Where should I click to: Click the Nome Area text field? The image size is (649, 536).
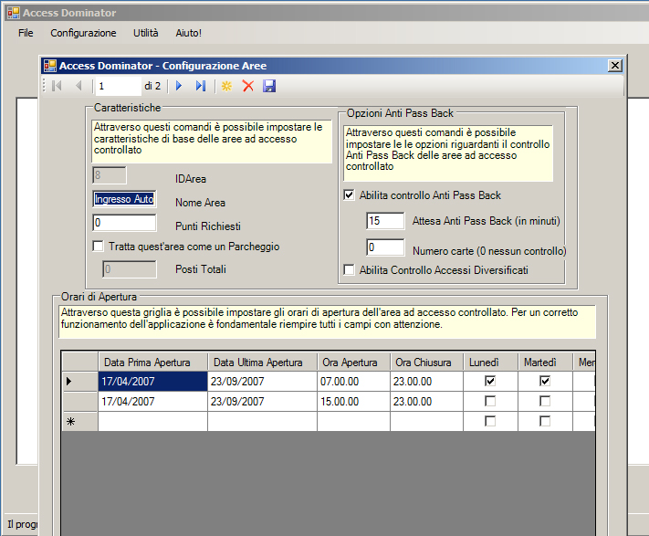tap(124, 199)
